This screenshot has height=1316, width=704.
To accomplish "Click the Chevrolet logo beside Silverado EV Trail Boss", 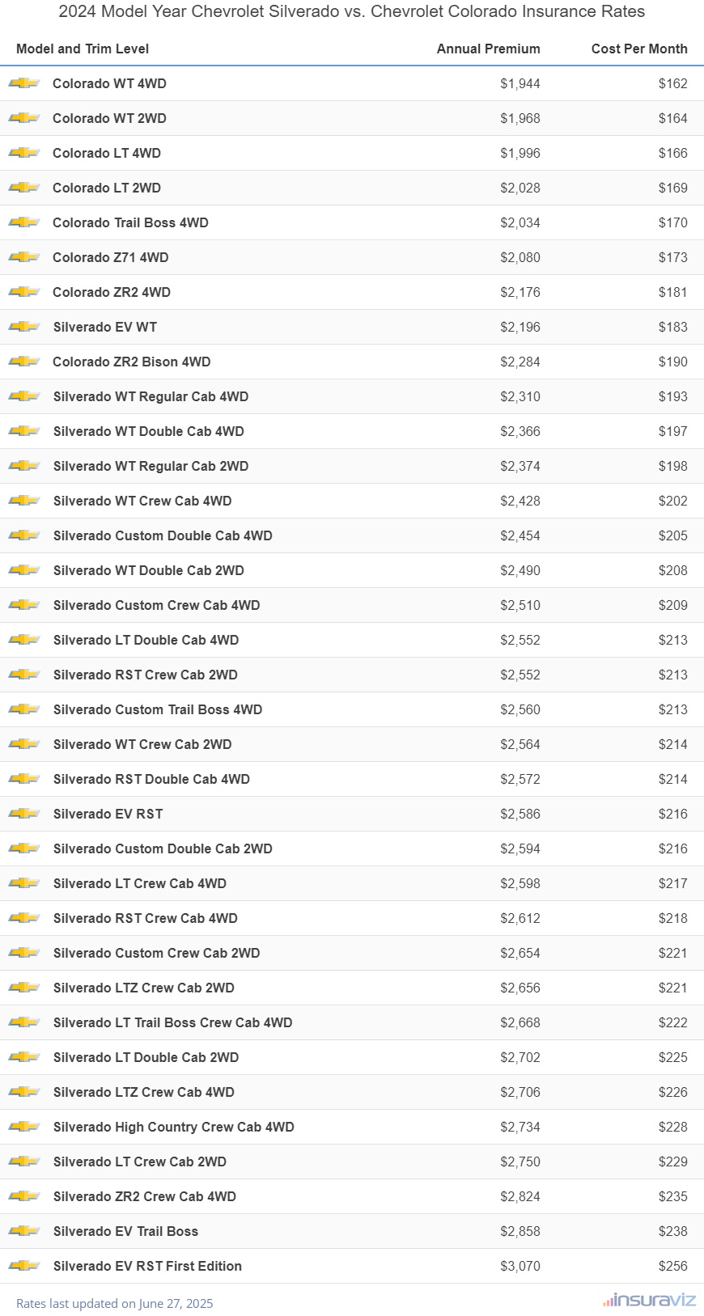I will coord(24,1231).
